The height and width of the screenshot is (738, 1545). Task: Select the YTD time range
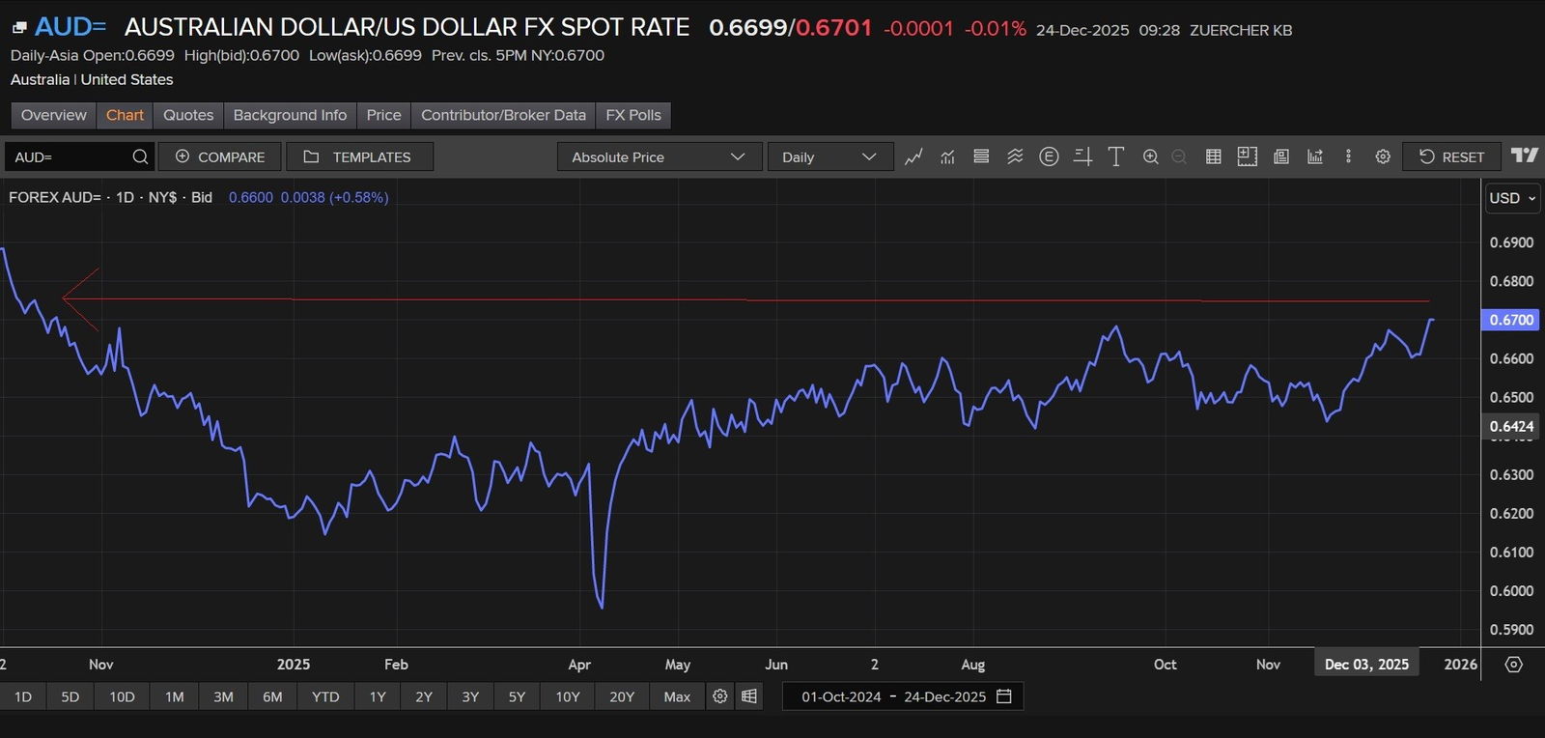pos(325,696)
